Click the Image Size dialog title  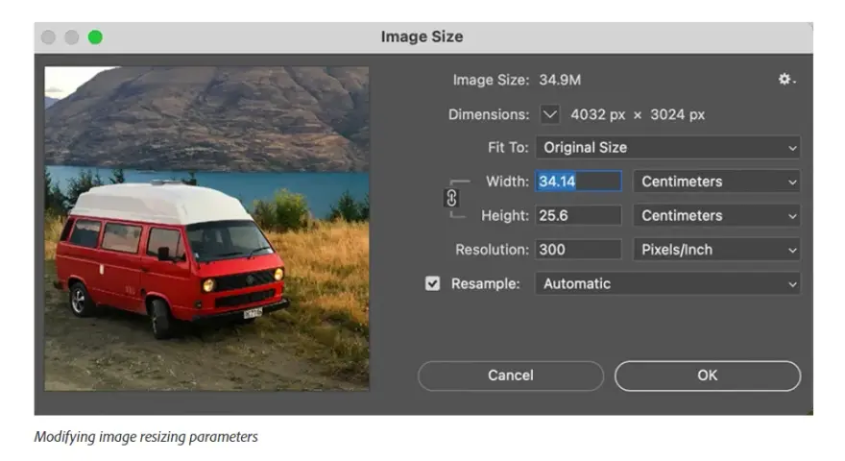pos(422,36)
